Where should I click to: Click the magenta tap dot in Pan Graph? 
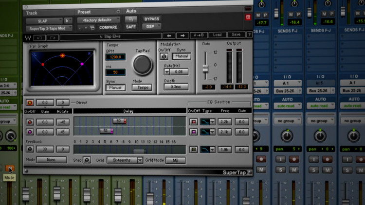click(82, 64)
